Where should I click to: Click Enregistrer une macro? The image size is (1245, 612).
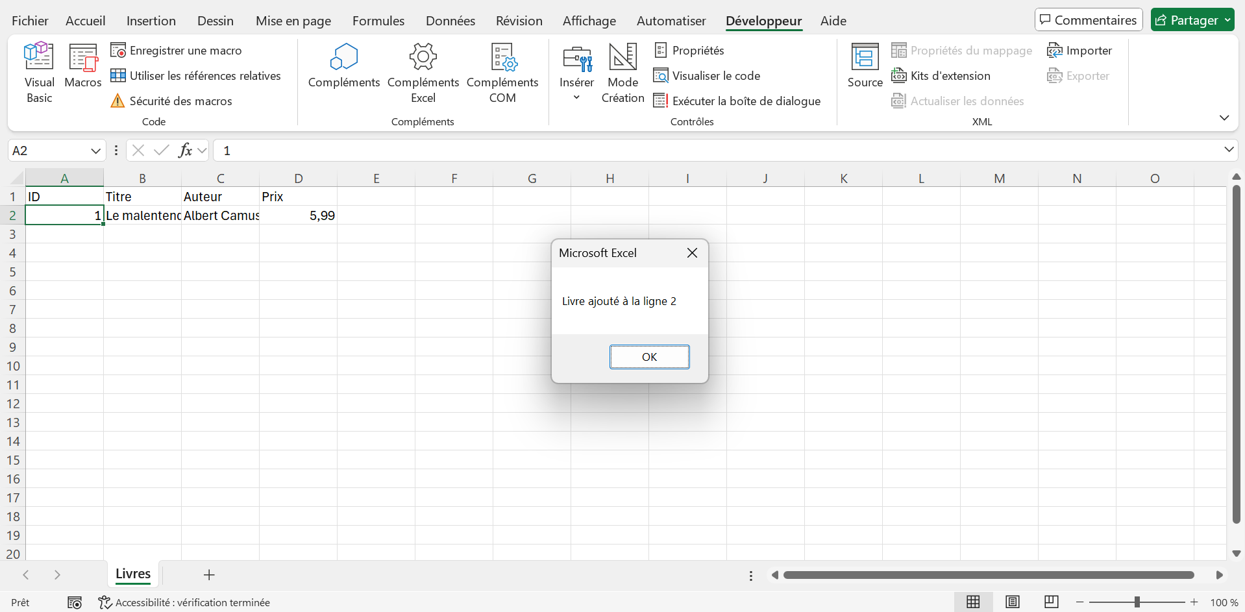[x=176, y=50]
